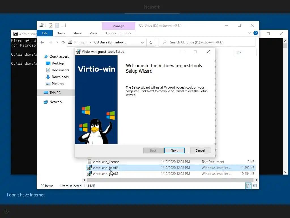
Task: Switch to large icons view layout
Action: click(255, 186)
